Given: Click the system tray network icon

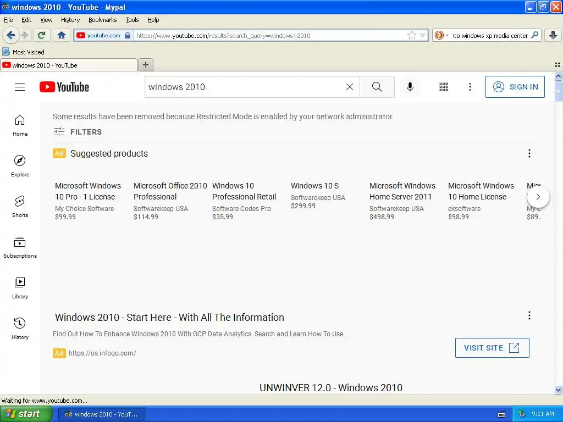Looking at the screenshot, I should tap(522, 414).
